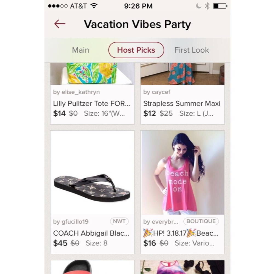
Task: Select the Host Picks tab
Action: pyautogui.click(x=136, y=50)
